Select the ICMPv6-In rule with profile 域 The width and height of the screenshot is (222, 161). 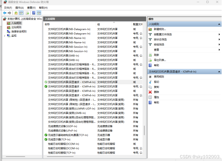coord(93,91)
